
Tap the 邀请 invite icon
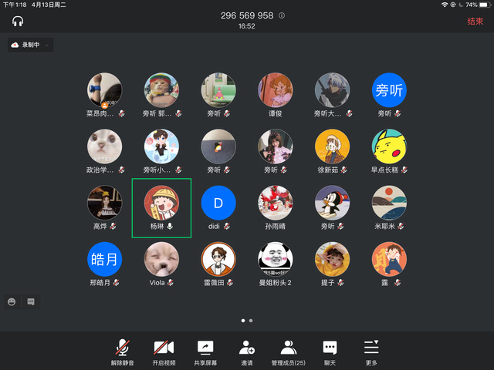[247, 348]
